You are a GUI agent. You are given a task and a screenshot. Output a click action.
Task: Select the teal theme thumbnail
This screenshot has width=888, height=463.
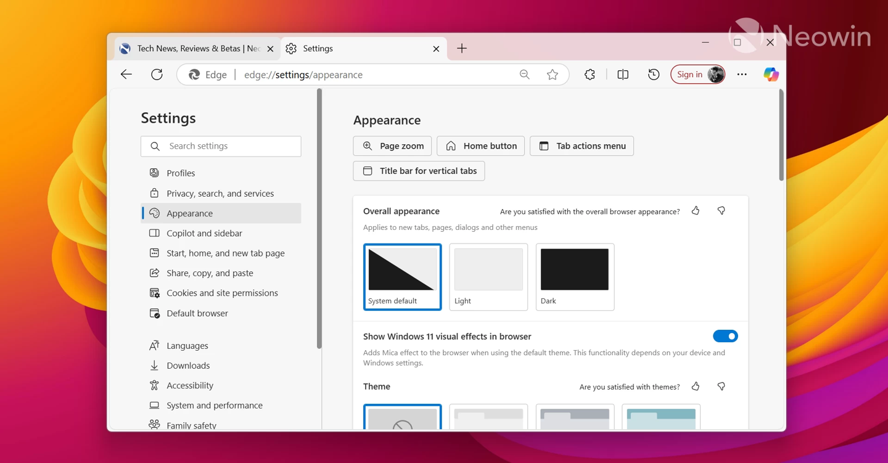[x=661, y=417]
